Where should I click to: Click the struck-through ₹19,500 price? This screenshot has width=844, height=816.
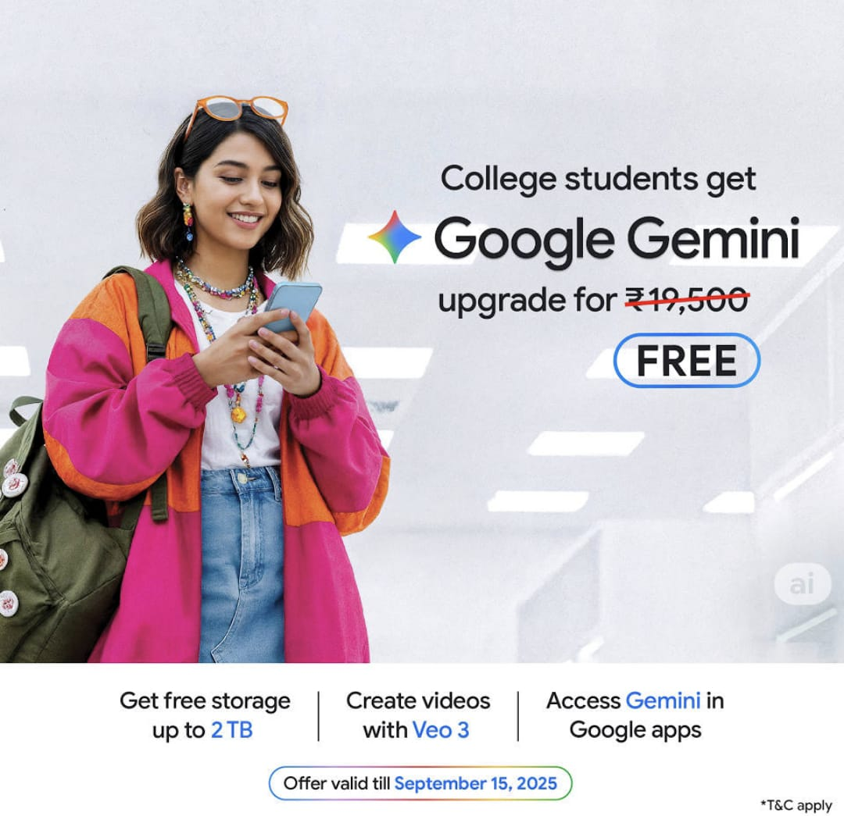[x=687, y=300]
